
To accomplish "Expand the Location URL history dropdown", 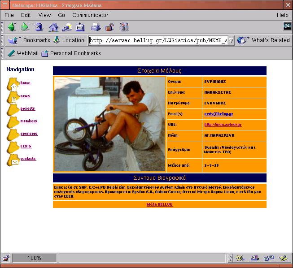I will coord(231,40).
